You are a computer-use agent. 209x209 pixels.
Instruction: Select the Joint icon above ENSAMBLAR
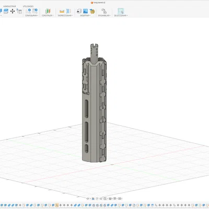tap(104, 11)
